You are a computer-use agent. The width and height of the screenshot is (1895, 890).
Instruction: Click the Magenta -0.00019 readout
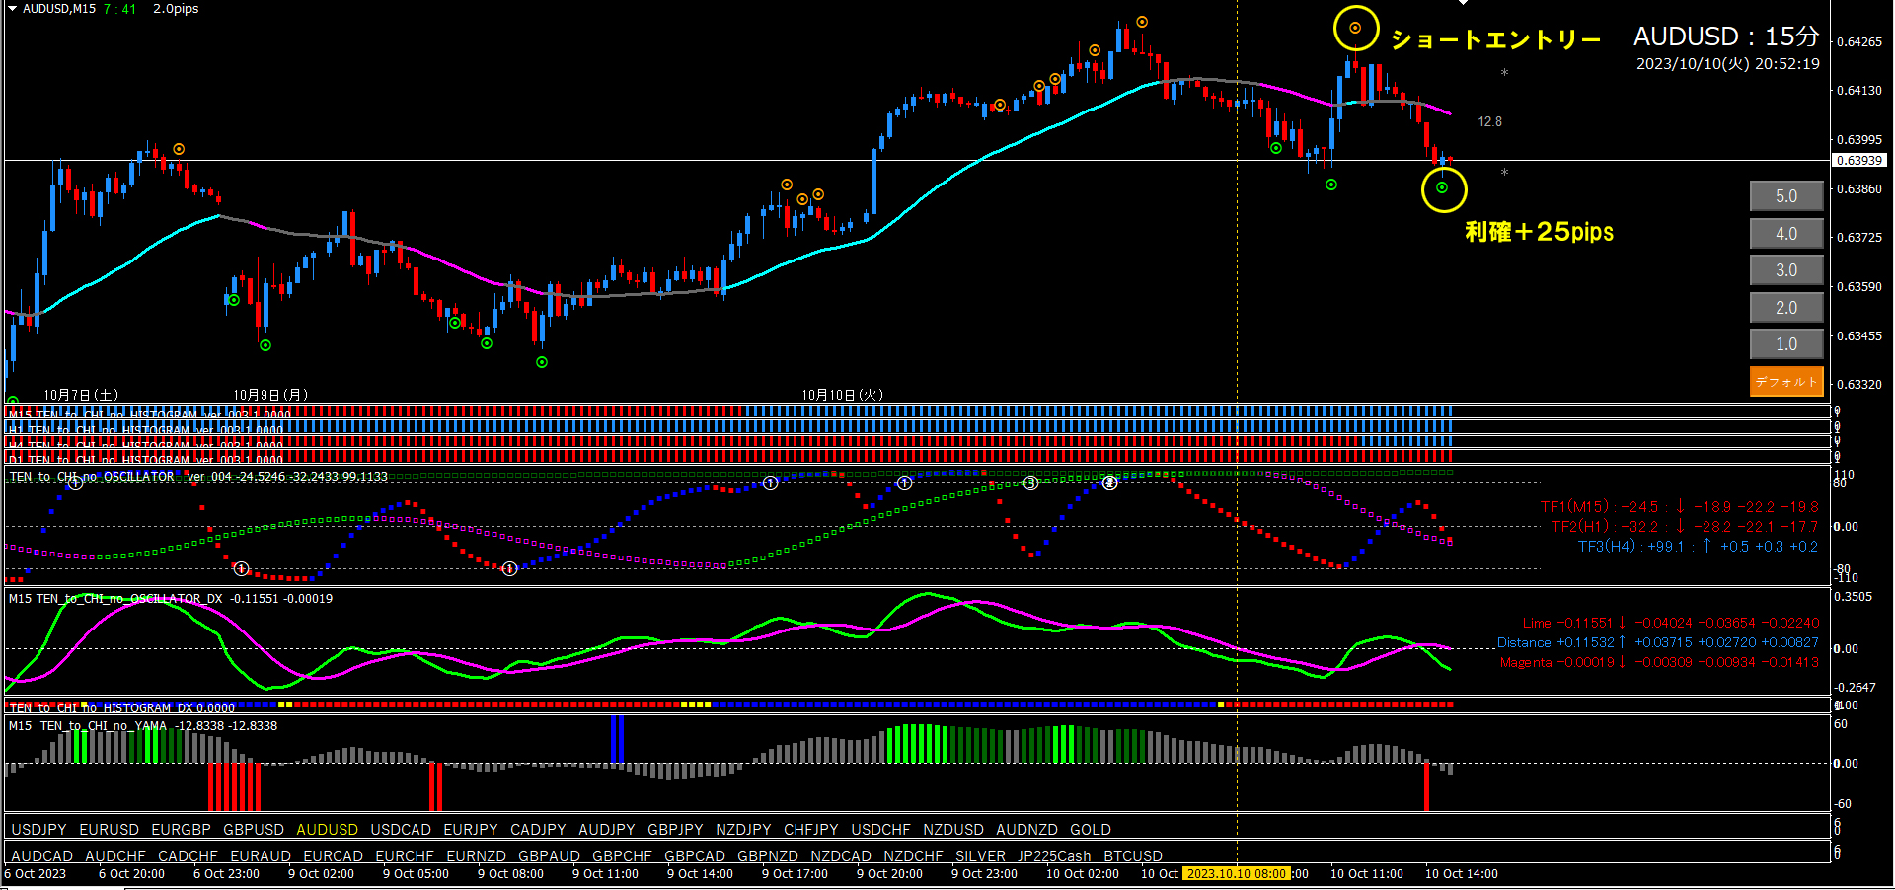[x=1659, y=662]
